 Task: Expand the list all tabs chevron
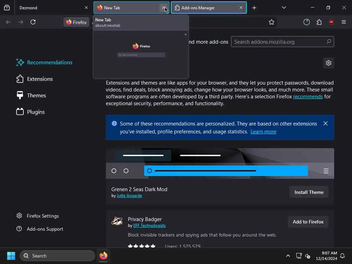click(284, 8)
